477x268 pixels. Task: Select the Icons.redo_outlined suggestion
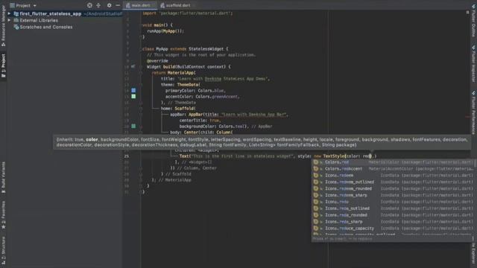pos(393,208)
